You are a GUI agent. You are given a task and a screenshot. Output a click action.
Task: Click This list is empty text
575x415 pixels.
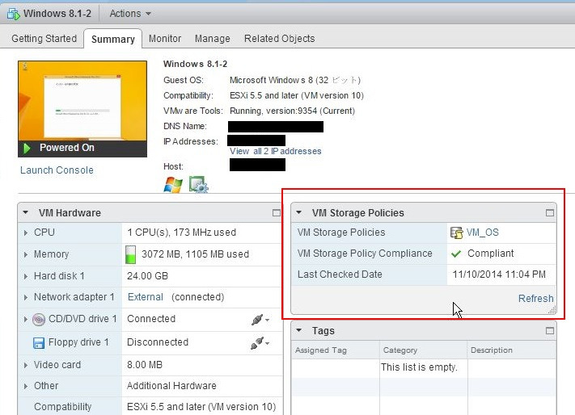[x=419, y=367]
